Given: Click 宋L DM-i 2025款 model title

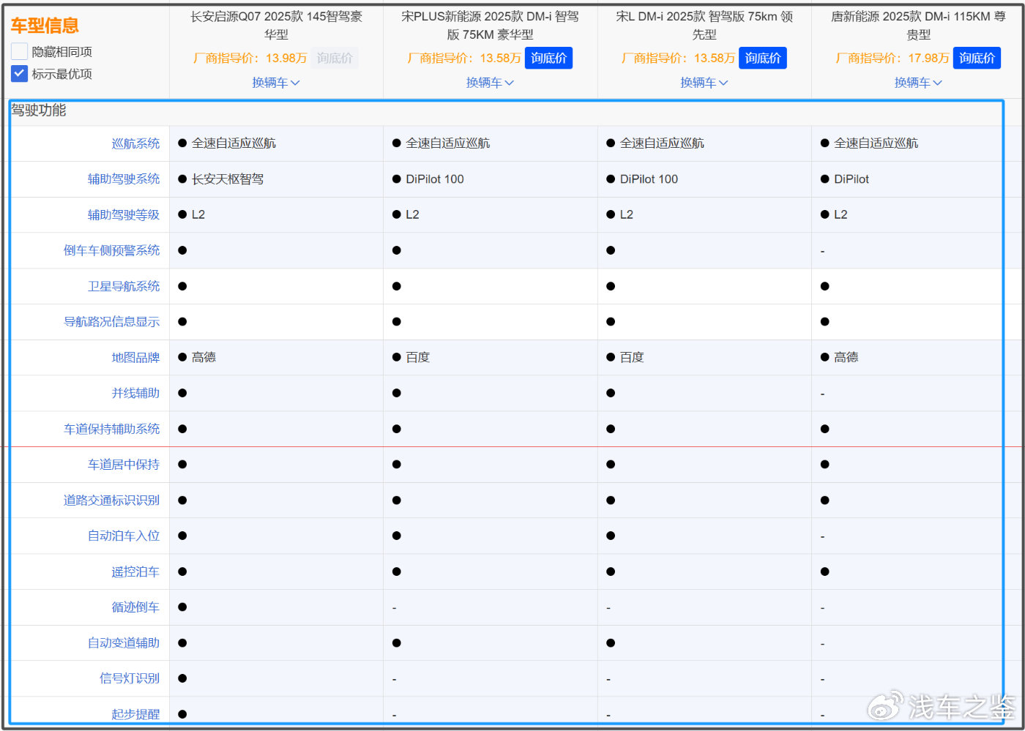Looking at the screenshot, I should coord(704,25).
